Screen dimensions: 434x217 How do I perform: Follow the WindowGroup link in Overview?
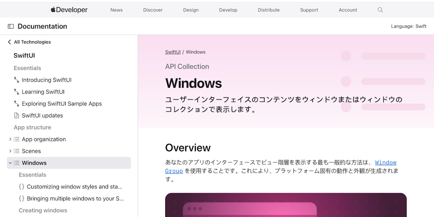point(385,163)
